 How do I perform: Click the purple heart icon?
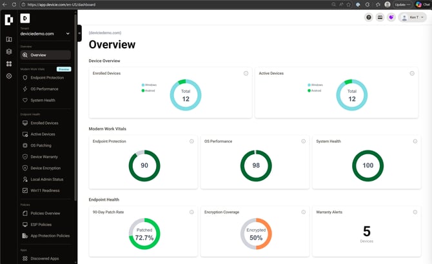[x=391, y=17]
